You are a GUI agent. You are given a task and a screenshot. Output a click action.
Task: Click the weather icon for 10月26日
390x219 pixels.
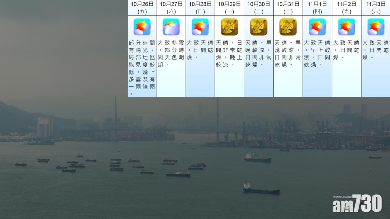tap(142, 27)
